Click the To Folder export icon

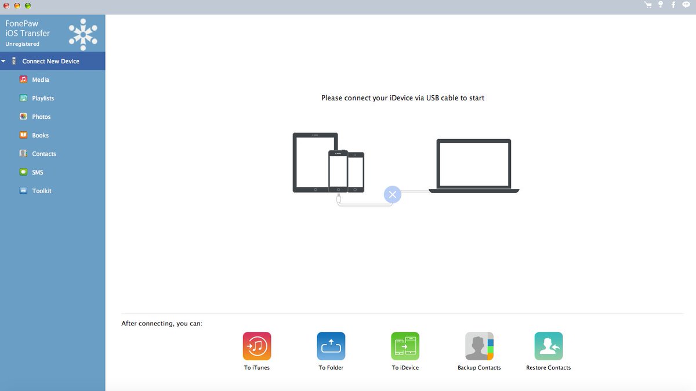[331, 345]
